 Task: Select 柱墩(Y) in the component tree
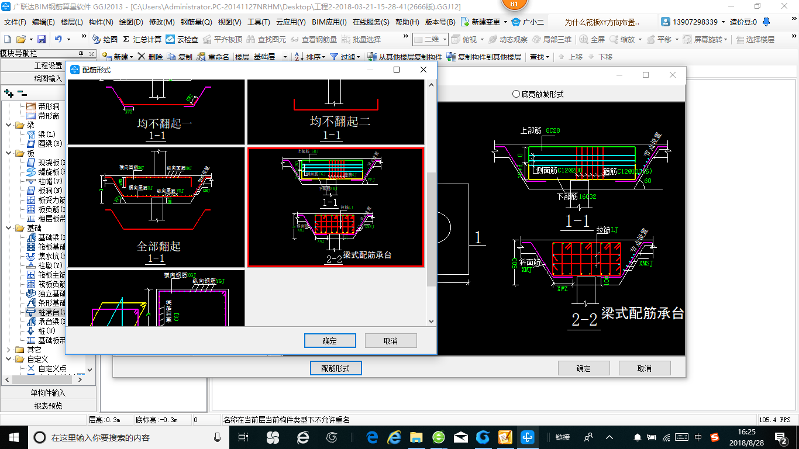tap(46, 265)
